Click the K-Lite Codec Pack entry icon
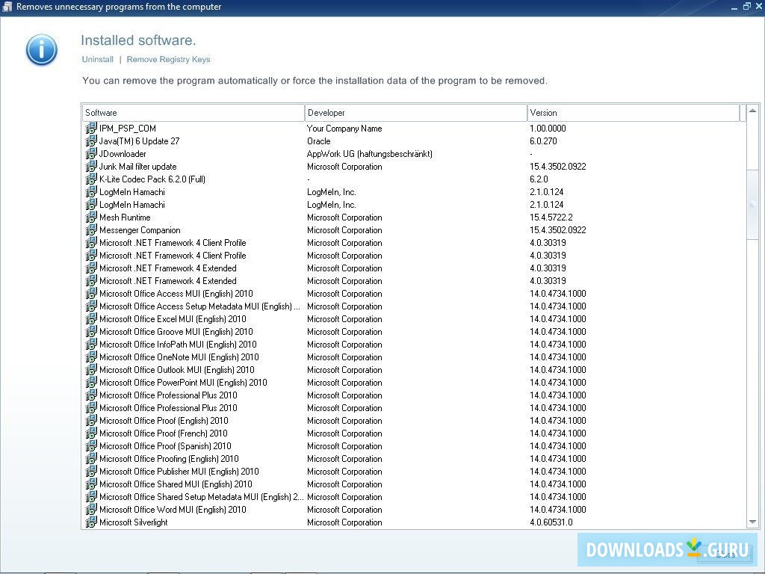The height and width of the screenshot is (574, 765). (91, 179)
